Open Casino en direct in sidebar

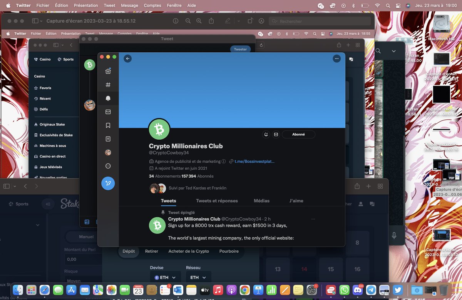click(49, 157)
